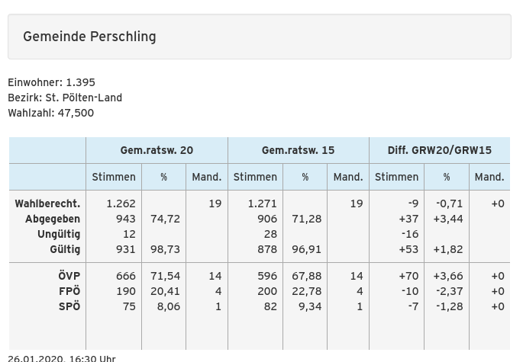This screenshot has width=523, height=362.
Task: Select the Einwohner: 1.395 text line
Action: coord(51,82)
